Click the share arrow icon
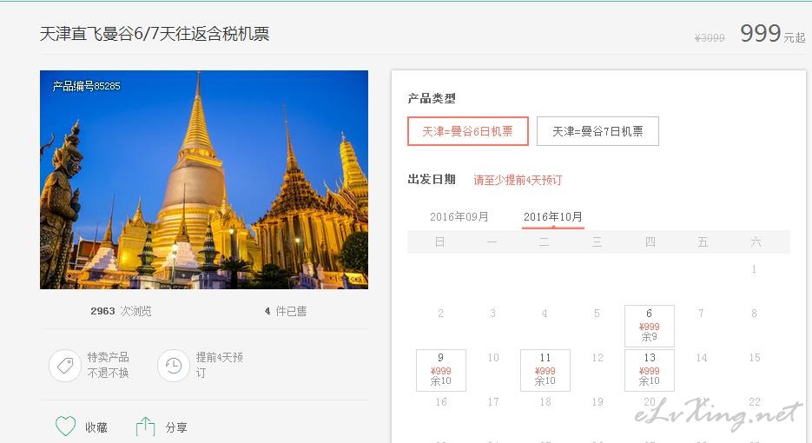812x443 pixels. point(146,426)
